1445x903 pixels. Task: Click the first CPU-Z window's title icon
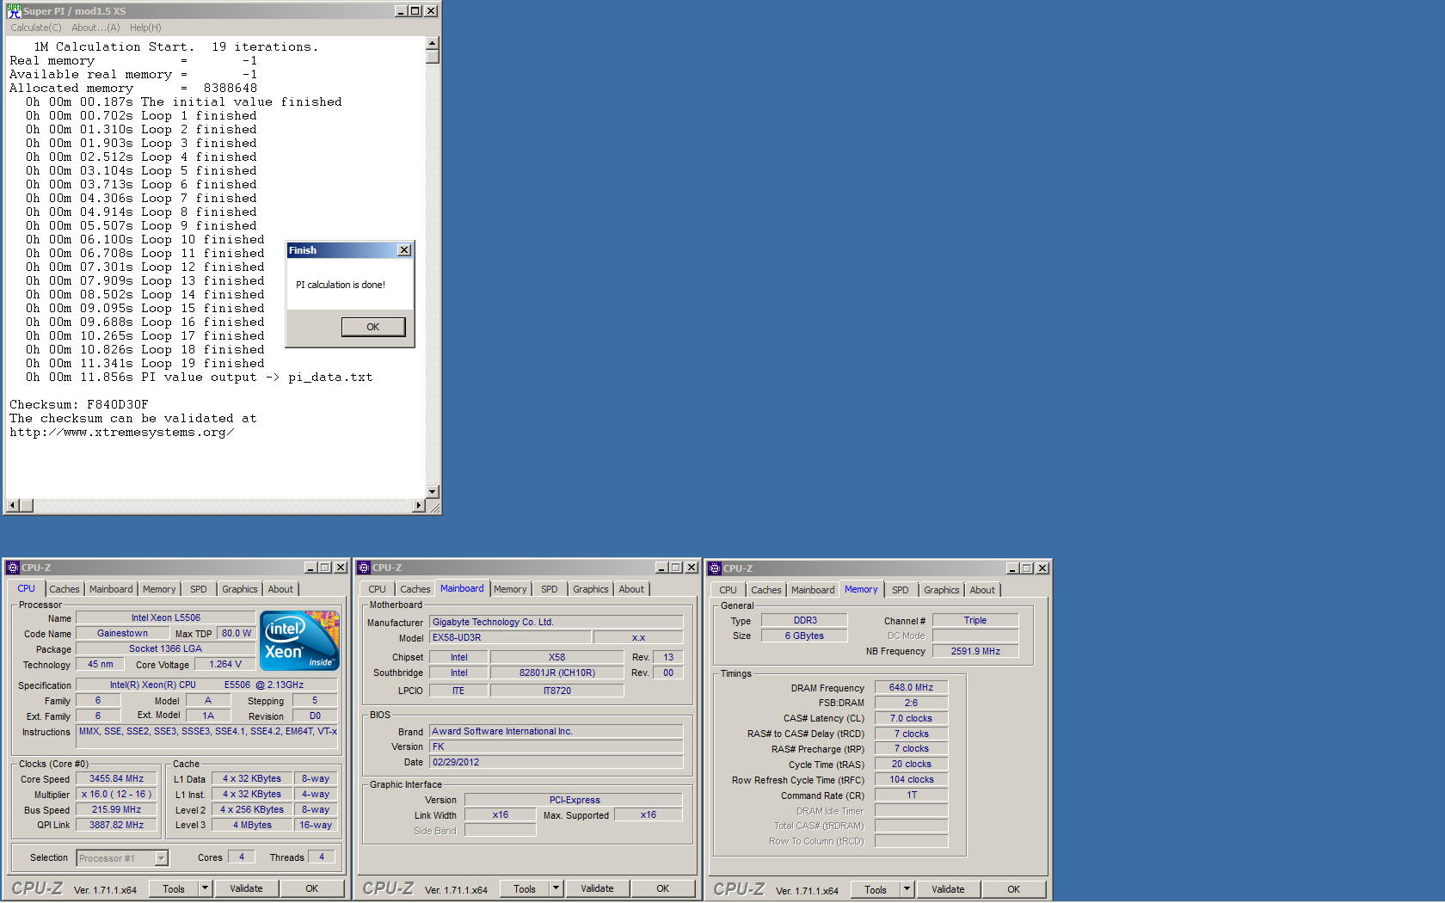coord(12,568)
